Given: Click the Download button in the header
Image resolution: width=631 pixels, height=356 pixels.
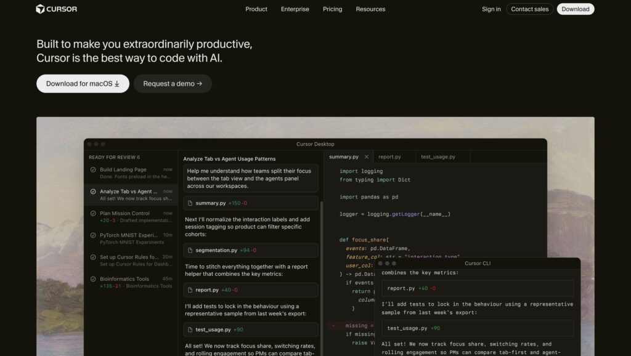Looking at the screenshot, I should click(576, 9).
